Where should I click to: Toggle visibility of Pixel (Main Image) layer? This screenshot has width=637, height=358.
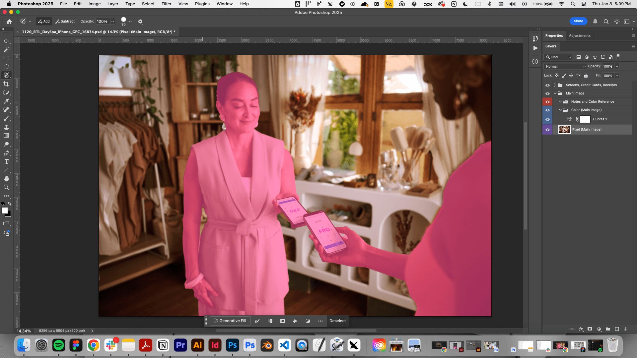point(547,130)
